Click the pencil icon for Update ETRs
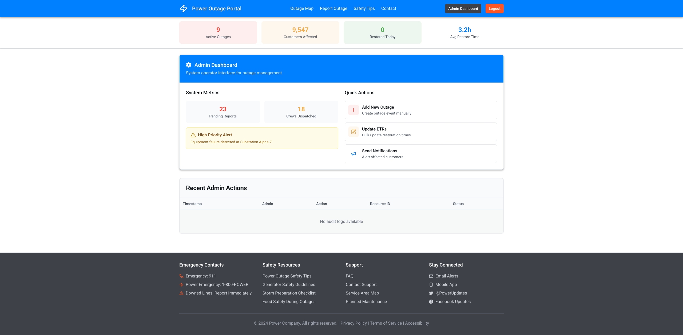This screenshot has width=683, height=335. point(353,132)
